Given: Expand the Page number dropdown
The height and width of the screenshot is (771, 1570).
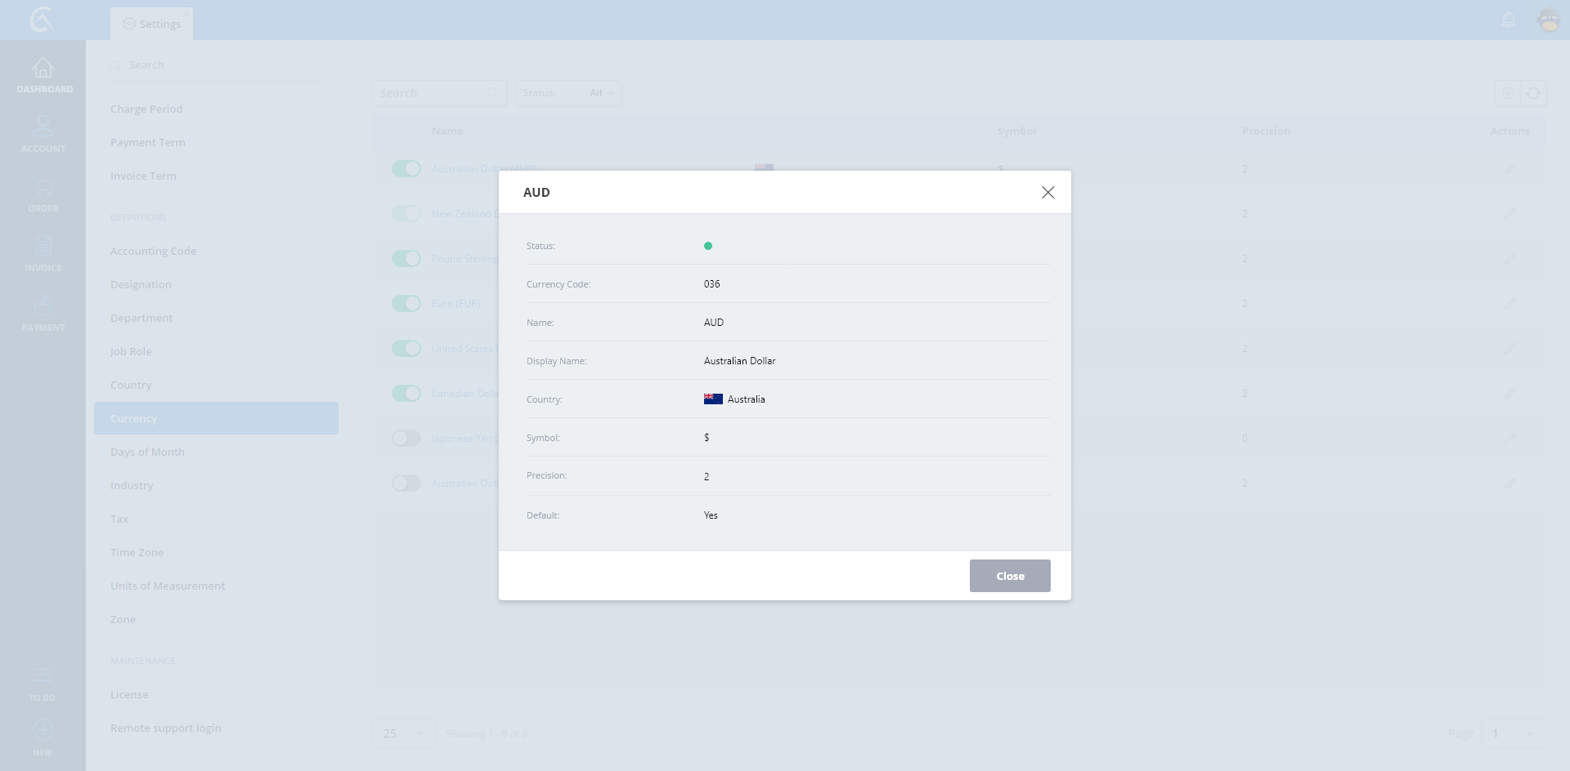Looking at the screenshot, I should pos(1512,733).
